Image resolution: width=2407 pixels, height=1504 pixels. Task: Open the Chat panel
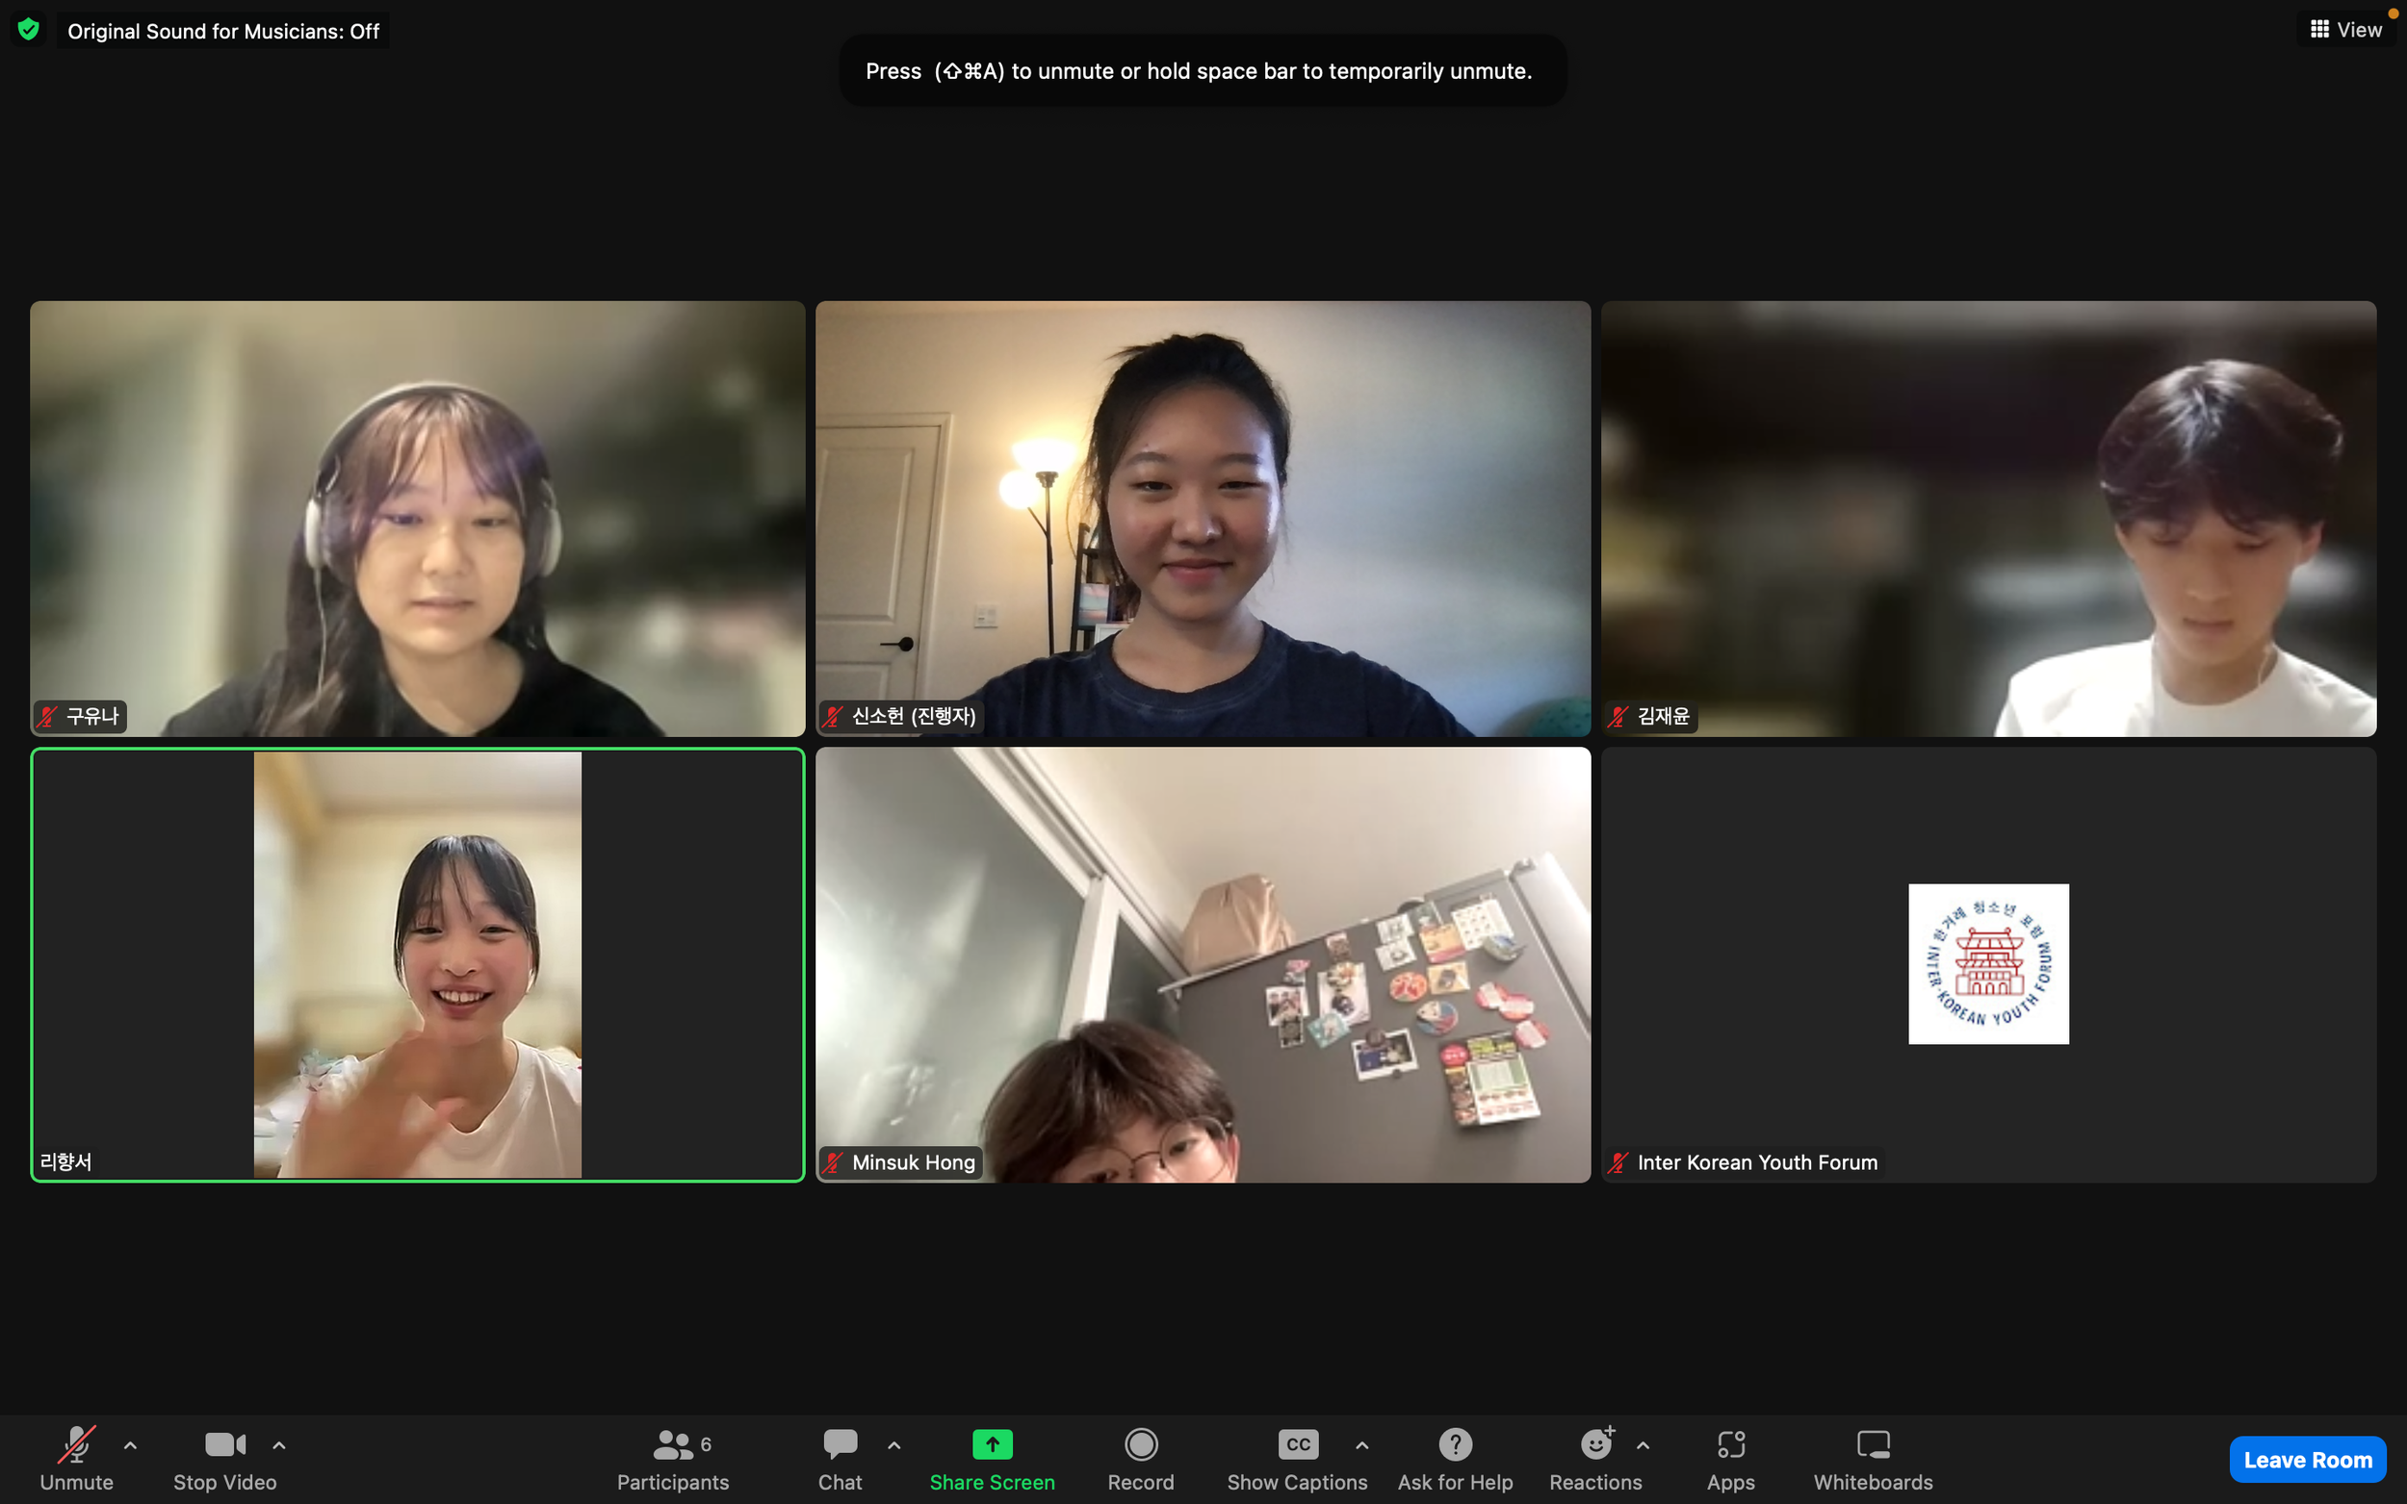tap(840, 1444)
